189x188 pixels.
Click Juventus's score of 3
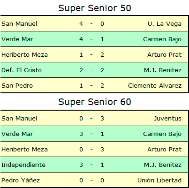click(102, 118)
